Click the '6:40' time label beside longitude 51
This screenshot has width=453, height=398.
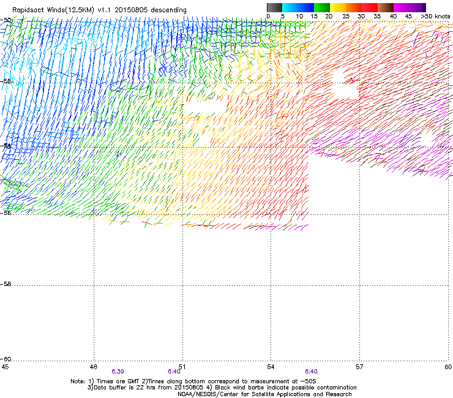(174, 372)
